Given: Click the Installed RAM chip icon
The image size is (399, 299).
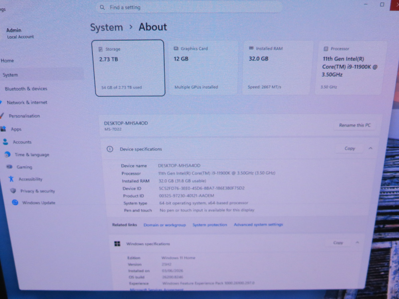Looking at the screenshot, I should click(251, 48).
